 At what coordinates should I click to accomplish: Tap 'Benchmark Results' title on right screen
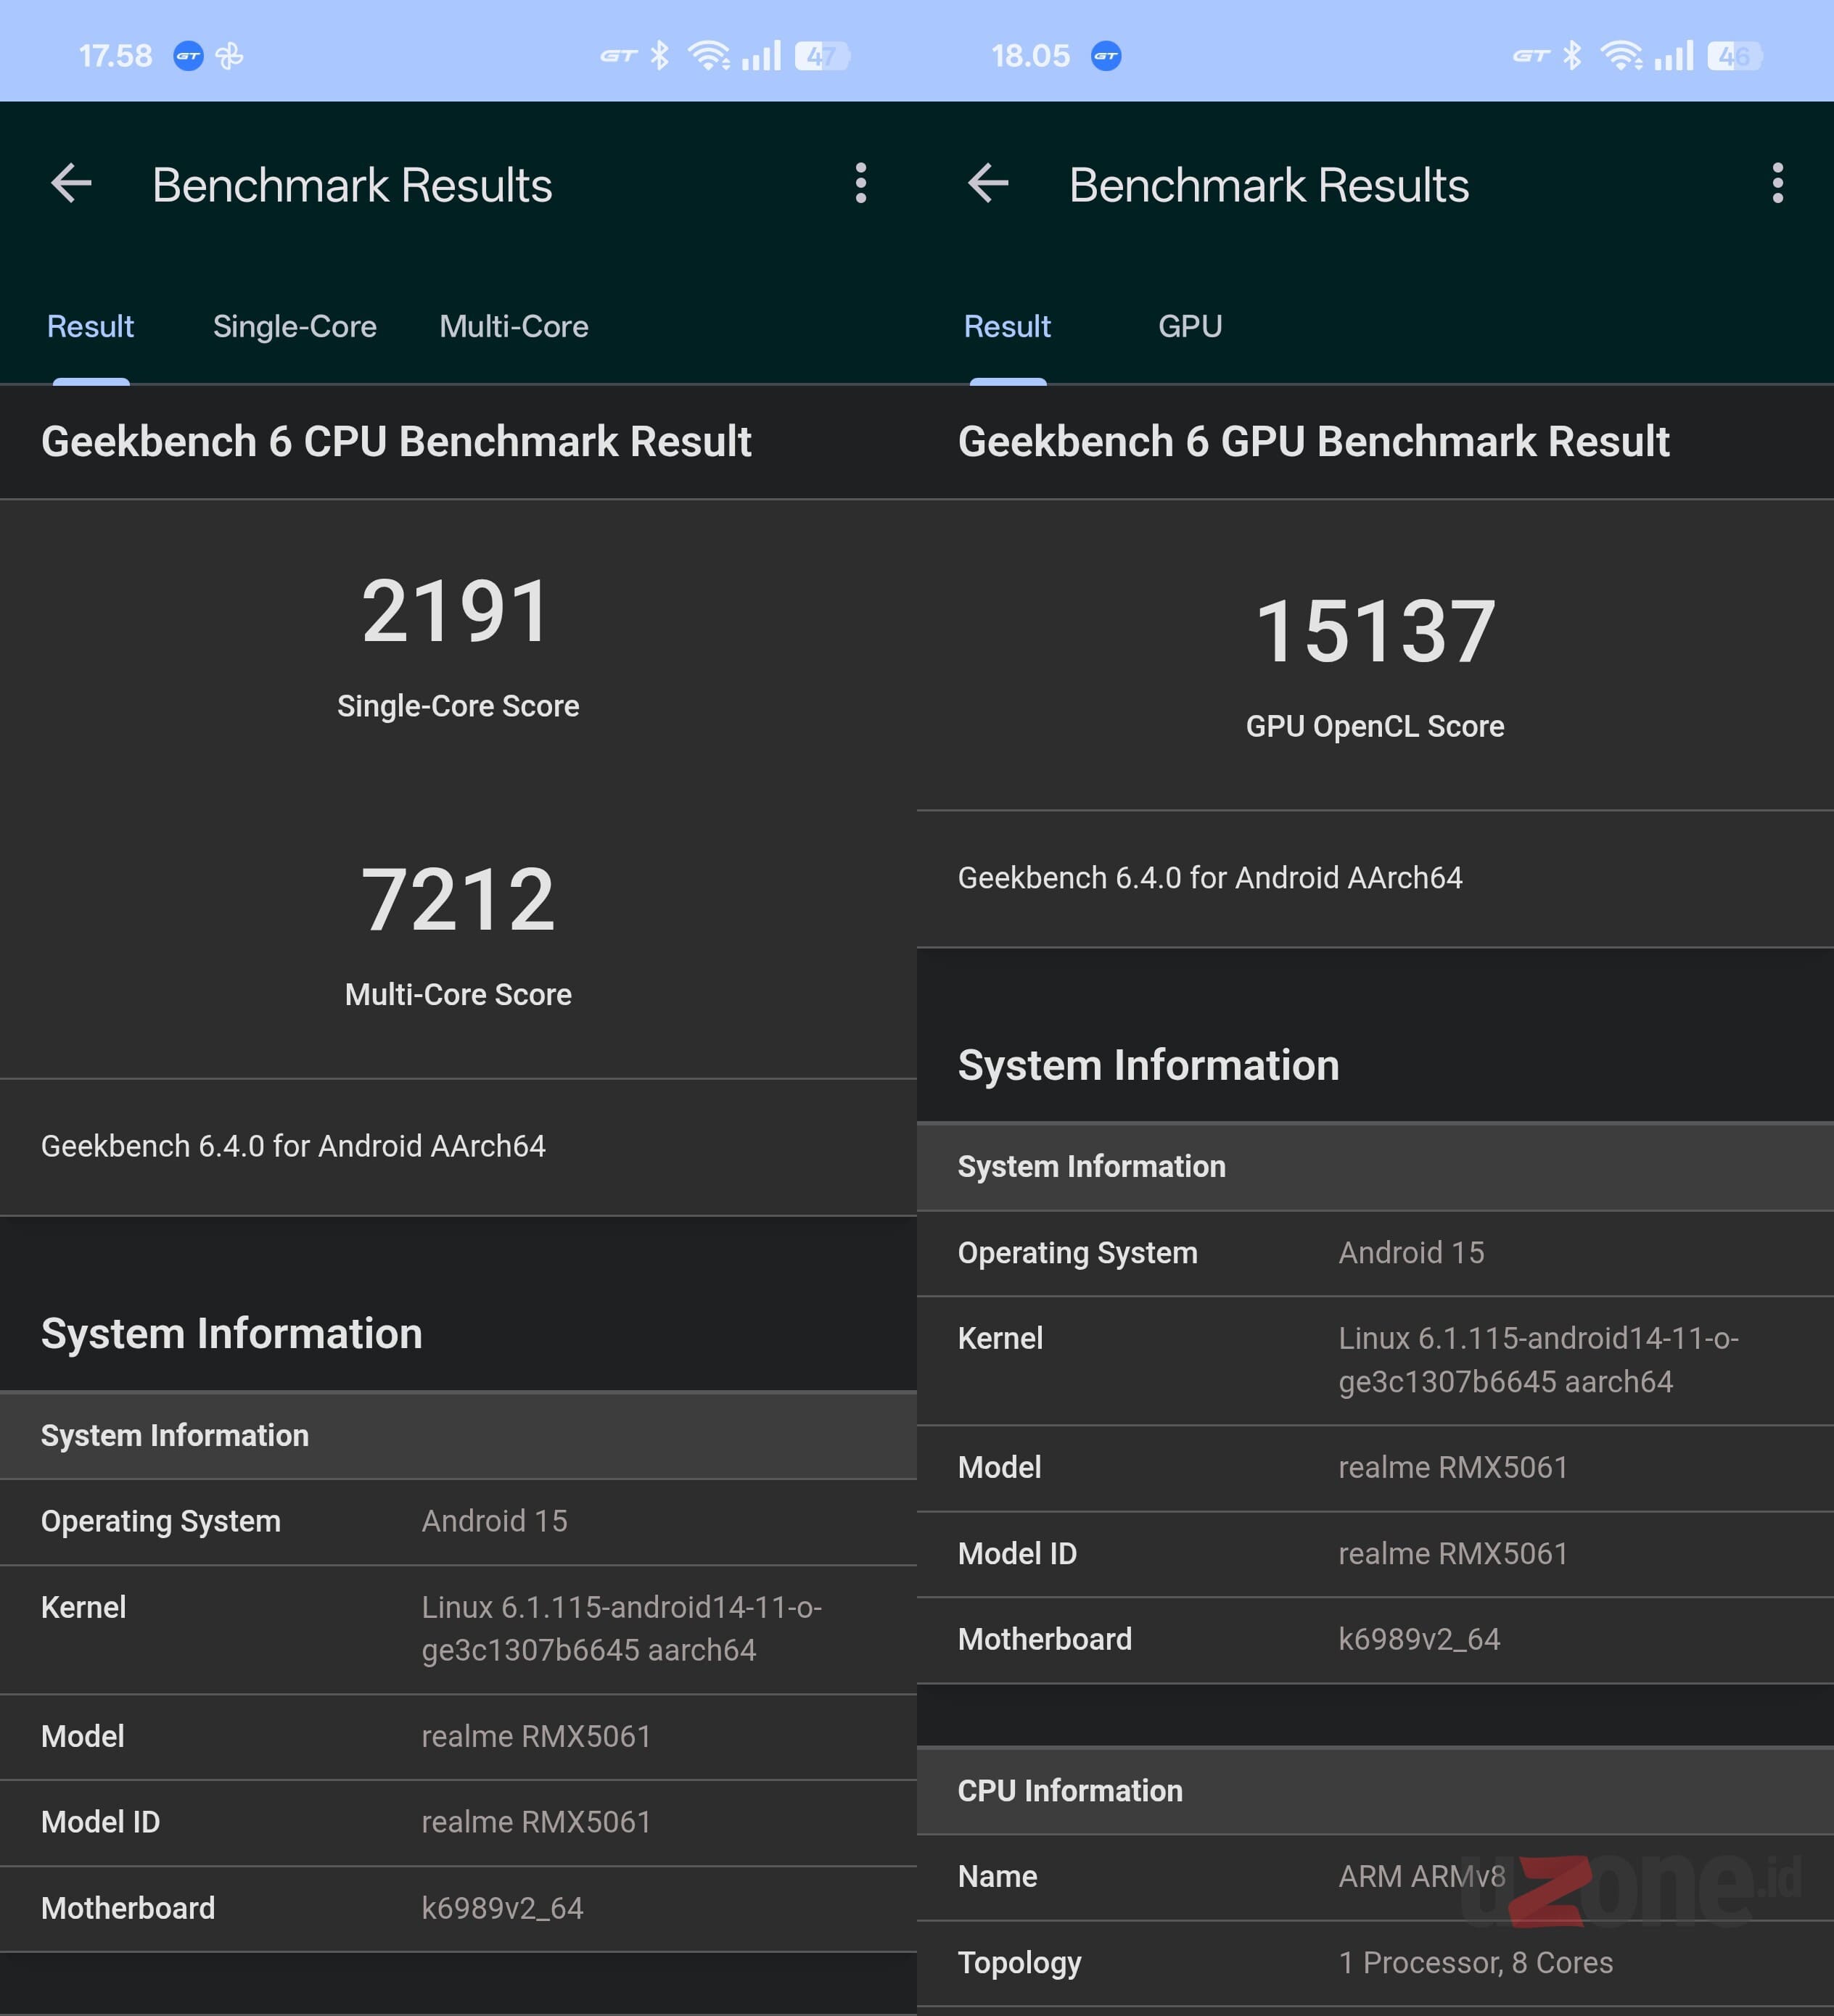(1269, 185)
